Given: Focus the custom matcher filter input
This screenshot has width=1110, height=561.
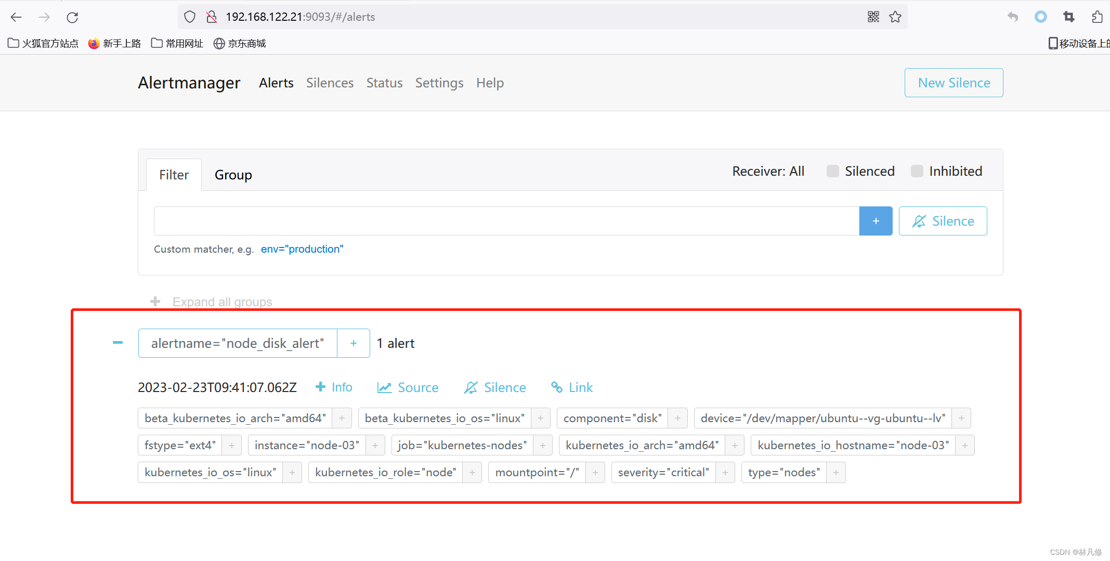Looking at the screenshot, I should click(506, 221).
